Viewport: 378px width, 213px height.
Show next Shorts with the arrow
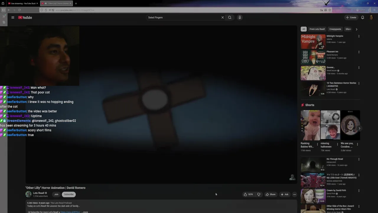tap(359, 128)
